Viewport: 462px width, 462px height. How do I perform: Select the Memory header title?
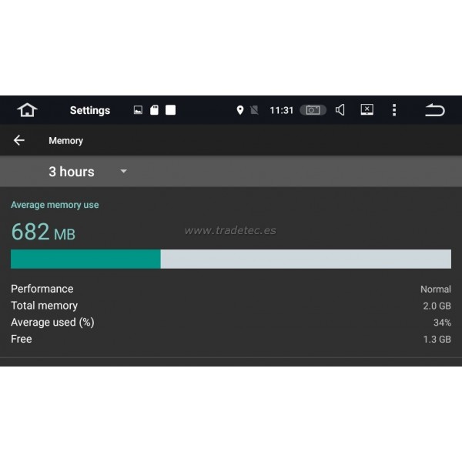pos(65,141)
